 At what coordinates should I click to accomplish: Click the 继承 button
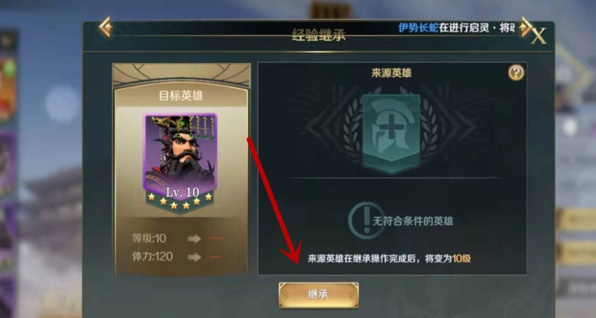point(319,295)
